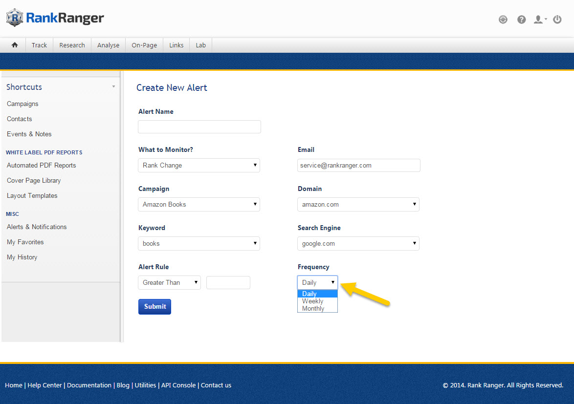This screenshot has width=574, height=404.
Task: Select Weekly from Frequency list
Action: (x=313, y=301)
